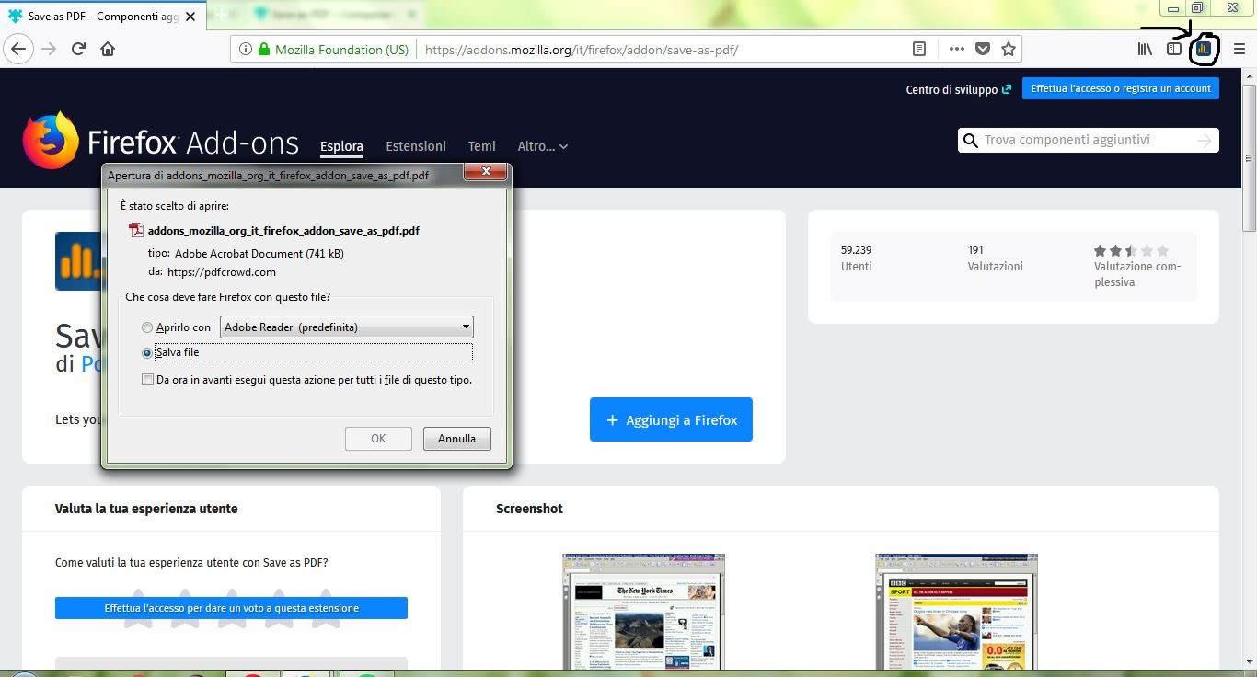Bookmark this page with the star
This screenshot has width=1257, height=677.
pos(1009,50)
